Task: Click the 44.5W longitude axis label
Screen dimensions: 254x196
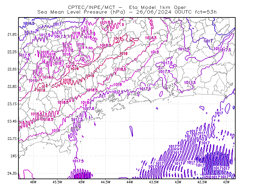Action: 106,182
